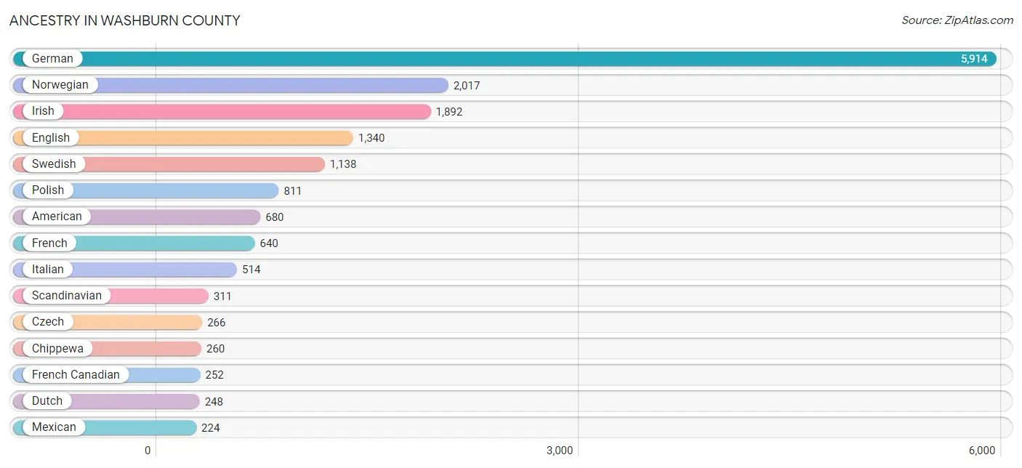This screenshot has width=1022, height=468.
Task: Click the American ancestry label
Action: 57,216
